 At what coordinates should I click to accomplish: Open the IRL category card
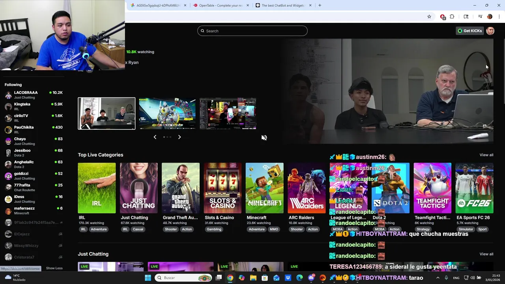[97, 188]
